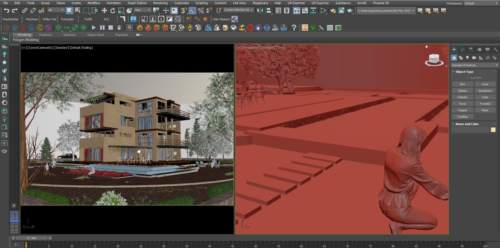
Task: Click the Bind to Space Warp icon
Action: (x=41, y=10)
